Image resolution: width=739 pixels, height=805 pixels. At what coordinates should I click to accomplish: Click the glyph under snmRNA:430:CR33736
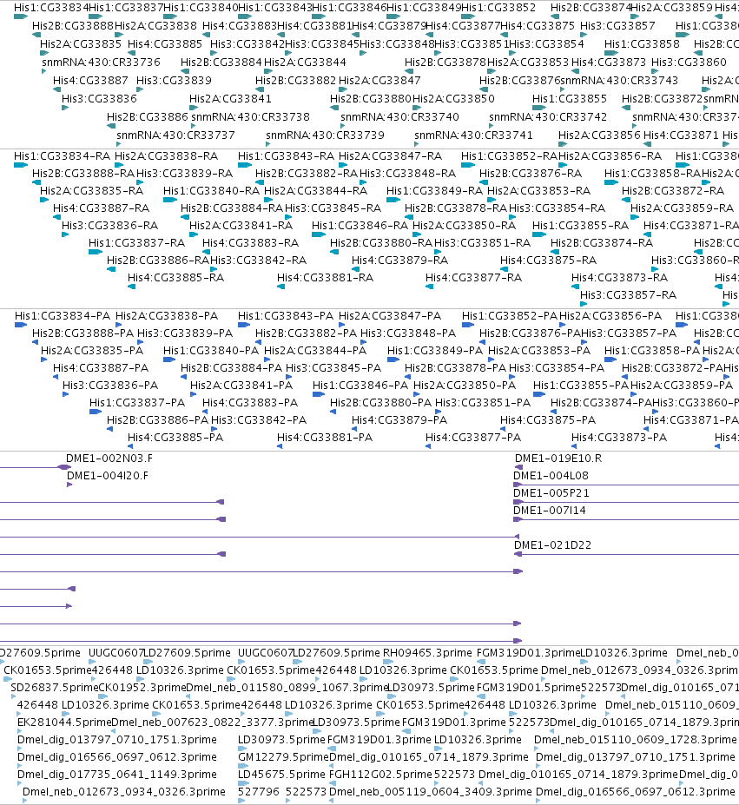tap(44, 71)
